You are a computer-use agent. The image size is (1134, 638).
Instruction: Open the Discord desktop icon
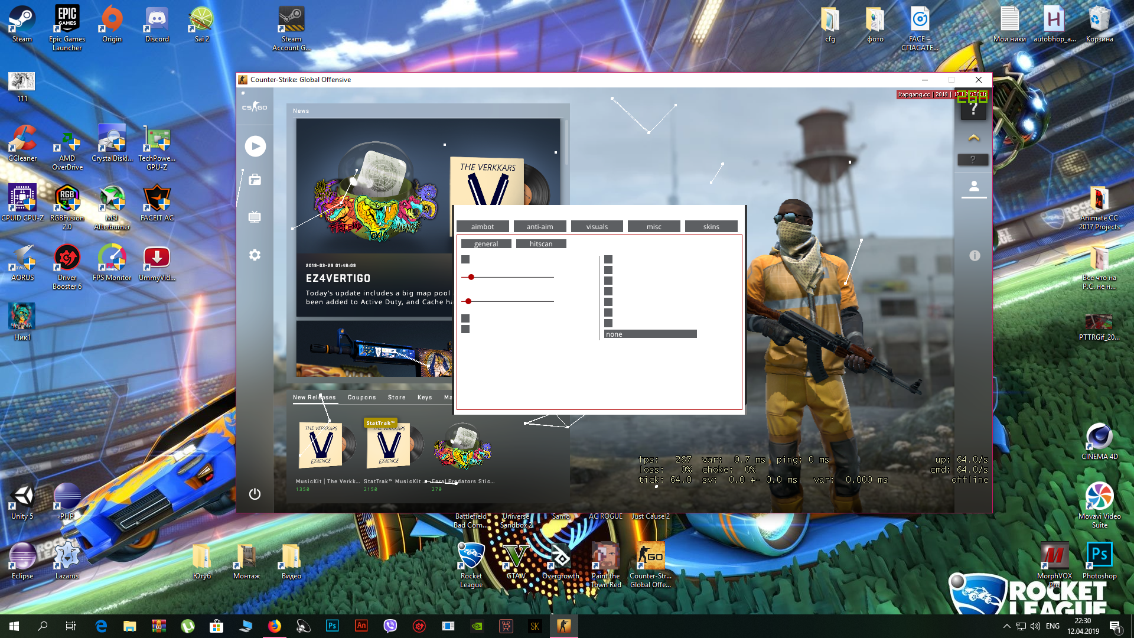(x=157, y=25)
